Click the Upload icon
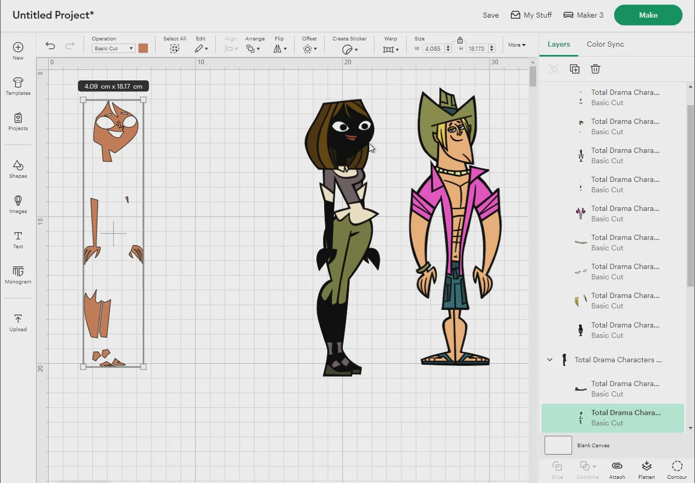 (x=18, y=319)
